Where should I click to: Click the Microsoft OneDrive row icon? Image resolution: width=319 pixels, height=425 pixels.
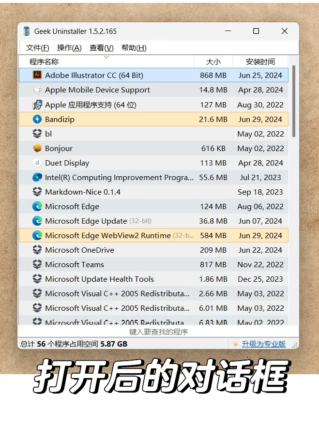(37, 250)
